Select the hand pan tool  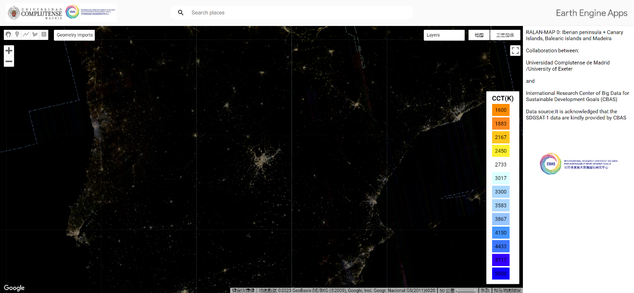click(x=8, y=35)
